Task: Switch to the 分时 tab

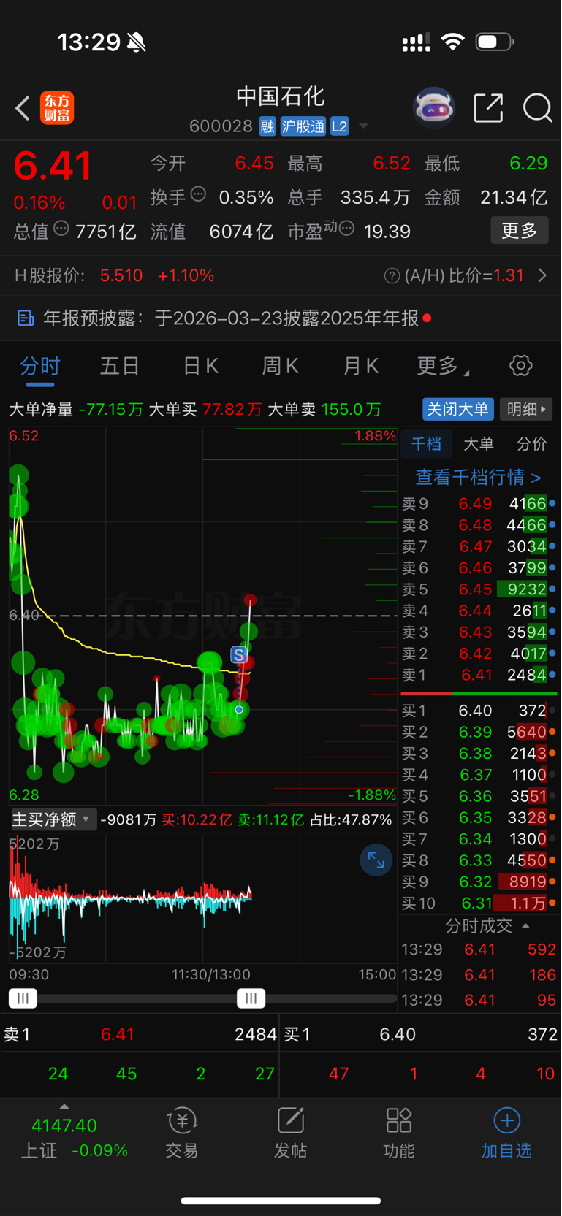Action: pyautogui.click(x=39, y=365)
